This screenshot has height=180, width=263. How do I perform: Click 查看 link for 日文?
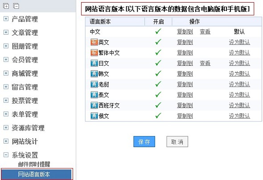pyautogui.click(x=205, y=63)
